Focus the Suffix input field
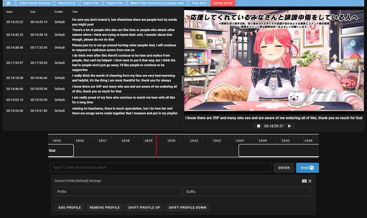Viewport: 367px width, 218px height. 247,191
